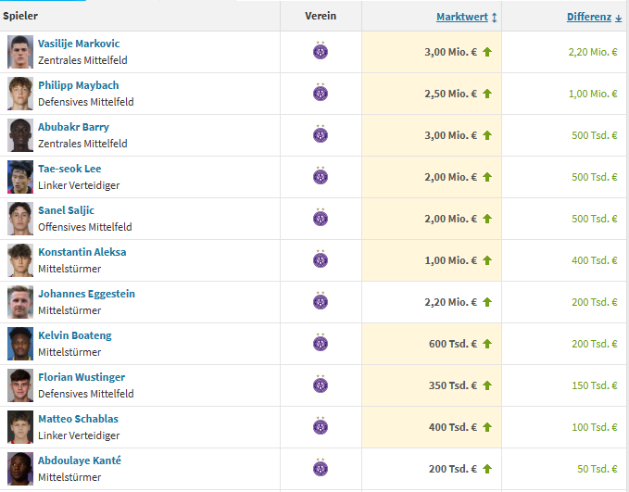
Task: Click Tae-seok Lee's portrait photo
Action: 20,177
